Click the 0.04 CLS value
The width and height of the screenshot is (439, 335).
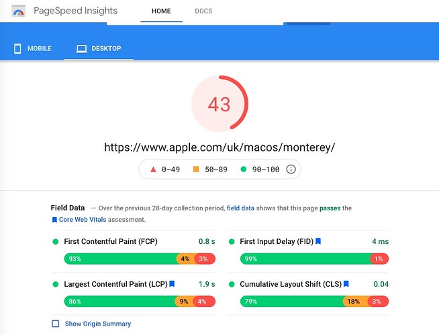click(x=381, y=284)
